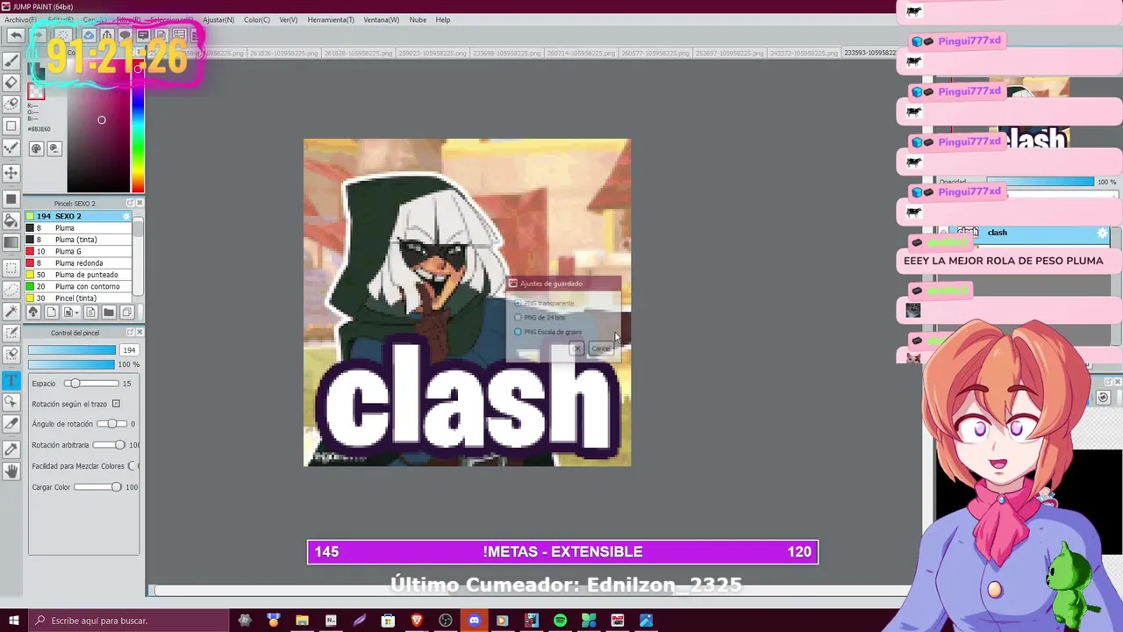The width and height of the screenshot is (1123, 632).
Task: Select the highlighted Text tool
Action: (x=11, y=380)
